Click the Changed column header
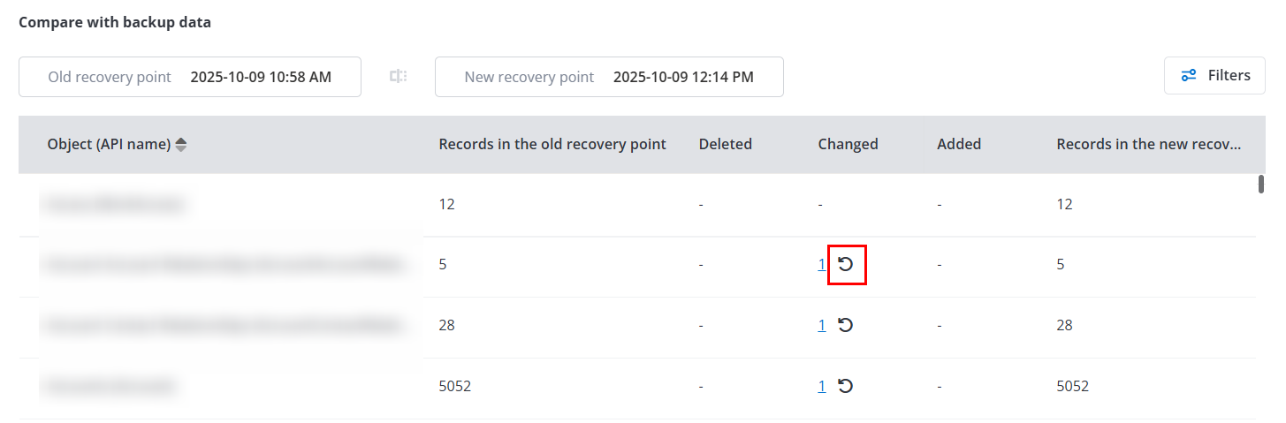Image resolution: width=1286 pixels, height=423 pixels. [848, 144]
